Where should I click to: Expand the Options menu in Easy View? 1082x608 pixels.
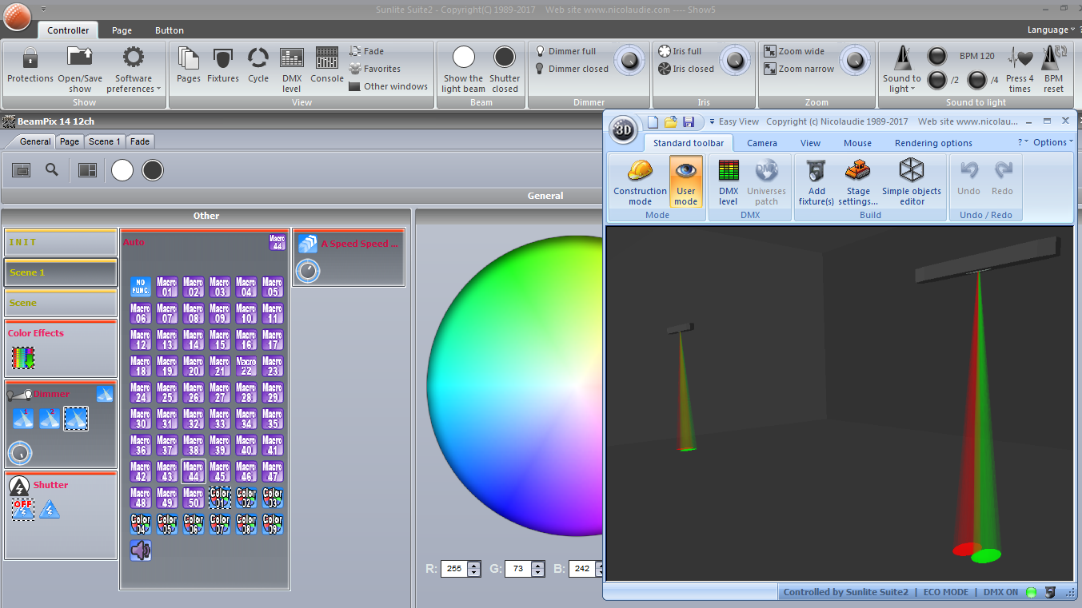(x=1052, y=142)
